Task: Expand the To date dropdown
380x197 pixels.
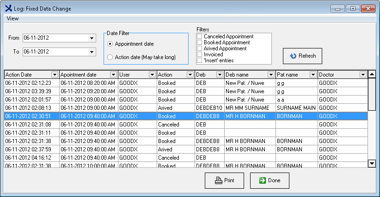Action: tap(92, 52)
